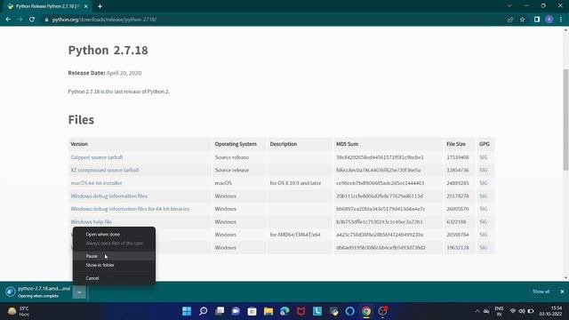Bookmark this page with the star icon

[522, 20]
